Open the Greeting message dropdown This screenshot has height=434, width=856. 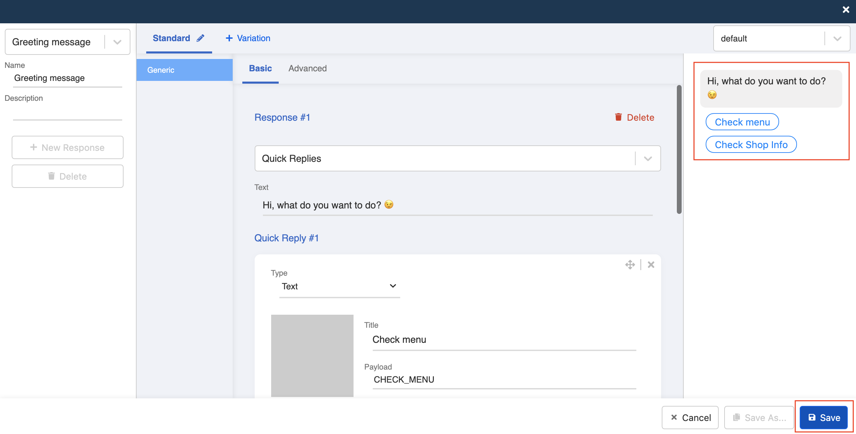(x=68, y=42)
